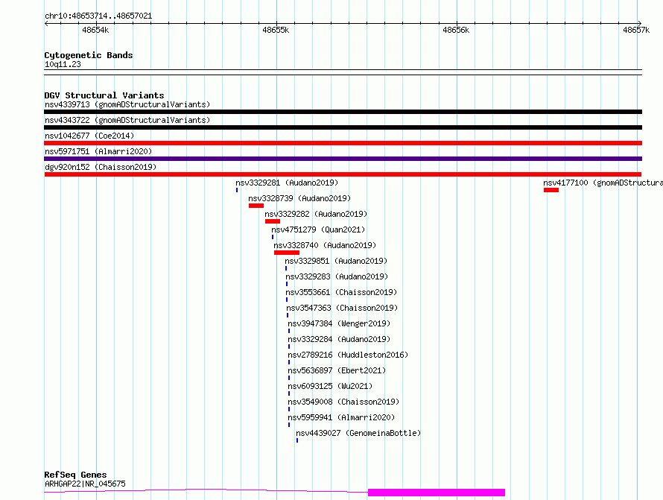Open the nsv4177100 gnomAD label
The height and width of the screenshot is (500, 663).
(603, 183)
